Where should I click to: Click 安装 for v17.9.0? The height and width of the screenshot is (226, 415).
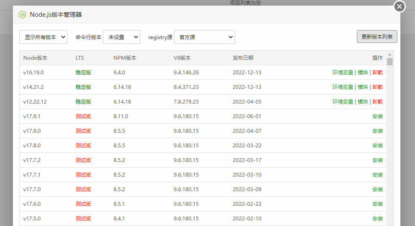click(x=378, y=131)
